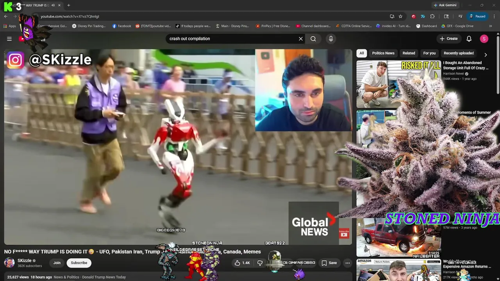The height and width of the screenshot is (281, 500).
Task: Open the account avatar S menu
Action: [484, 39]
